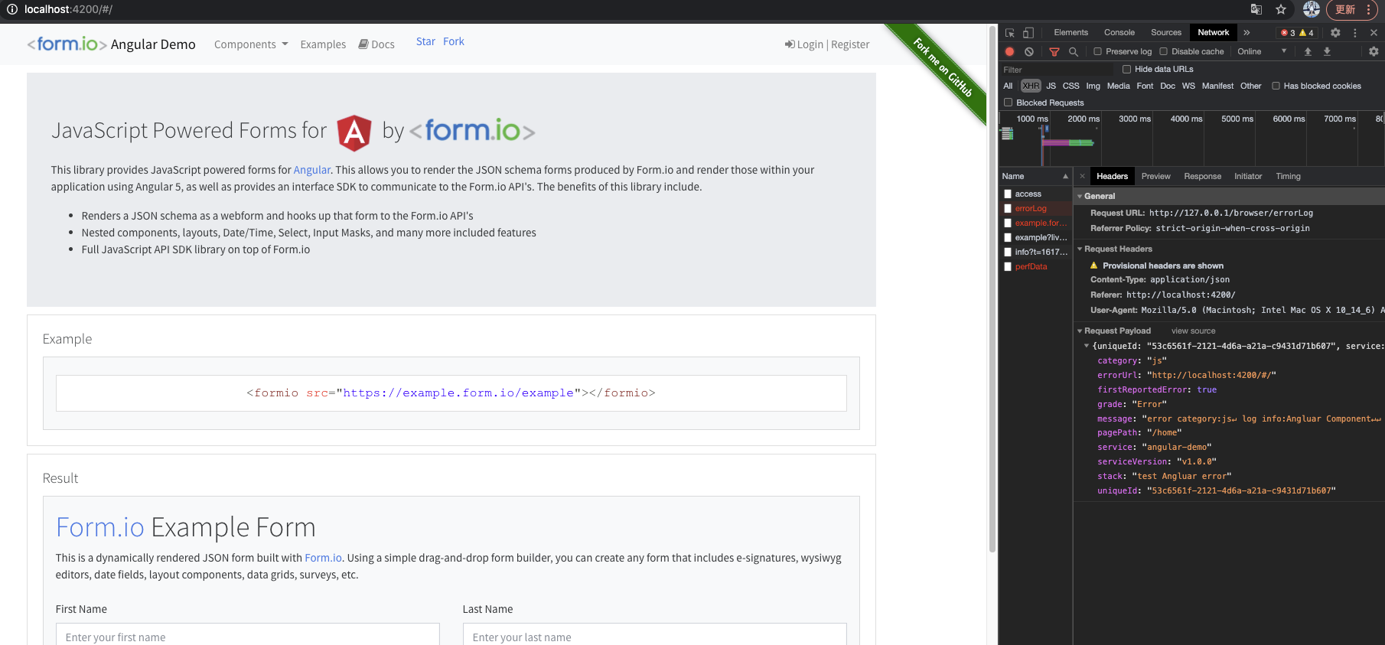Click the Fork me on GitHub ribbon
Viewport: 1385px width, 645px height.
[942, 68]
